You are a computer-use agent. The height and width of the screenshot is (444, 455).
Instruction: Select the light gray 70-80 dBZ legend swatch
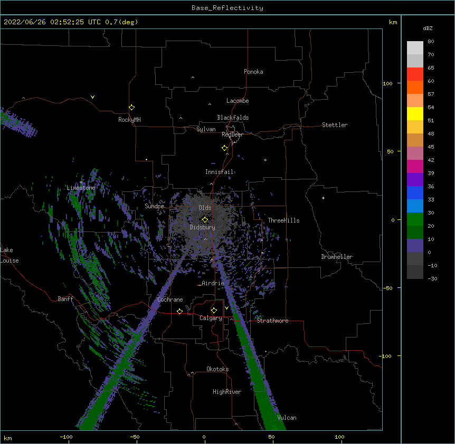415,48
